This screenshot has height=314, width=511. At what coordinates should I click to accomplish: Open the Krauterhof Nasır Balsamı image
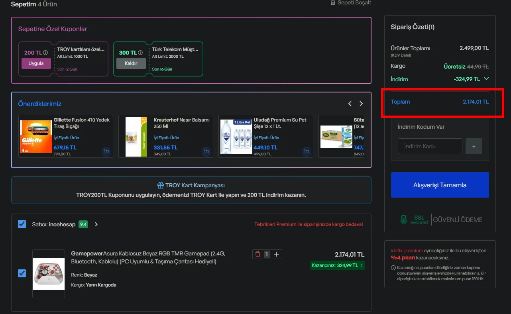136,137
